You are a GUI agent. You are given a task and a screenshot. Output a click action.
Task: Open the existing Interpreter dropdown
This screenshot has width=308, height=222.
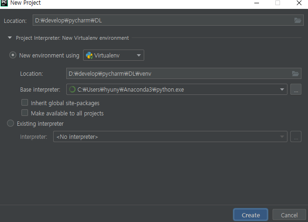point(170,136)
